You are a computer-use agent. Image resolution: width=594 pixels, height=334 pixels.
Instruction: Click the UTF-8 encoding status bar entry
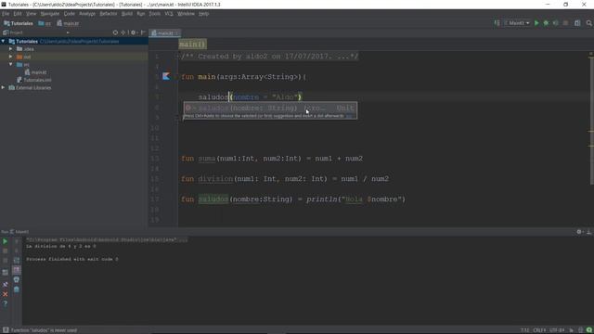[x=557, y=330]
